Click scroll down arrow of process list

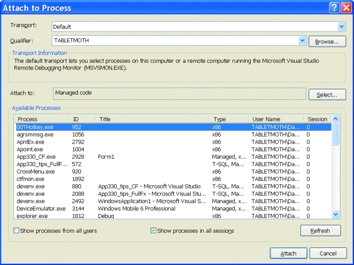point(336,214)
